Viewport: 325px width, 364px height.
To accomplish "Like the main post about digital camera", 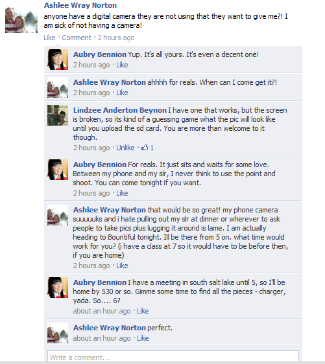I will (49, 38).
